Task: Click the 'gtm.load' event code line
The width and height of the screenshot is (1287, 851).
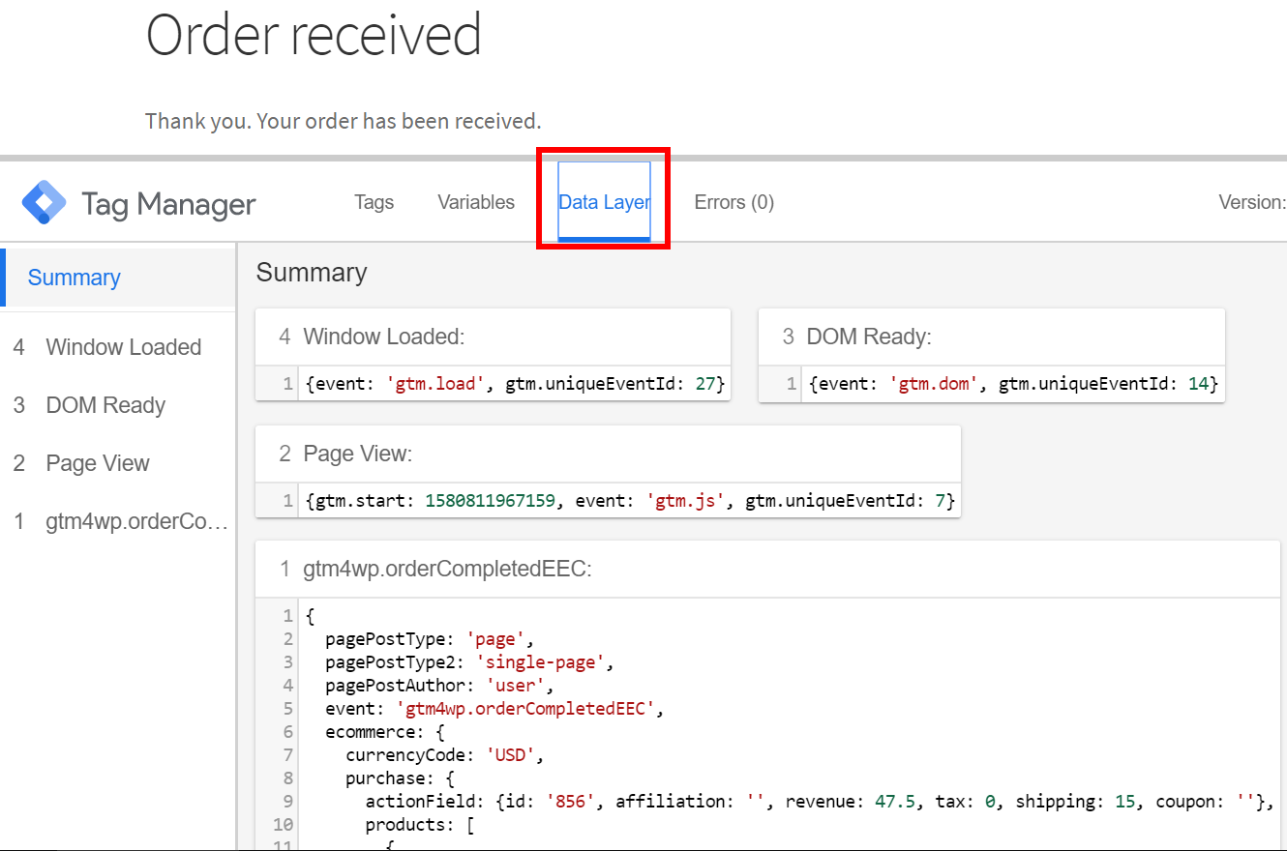Action: point(514,384)
